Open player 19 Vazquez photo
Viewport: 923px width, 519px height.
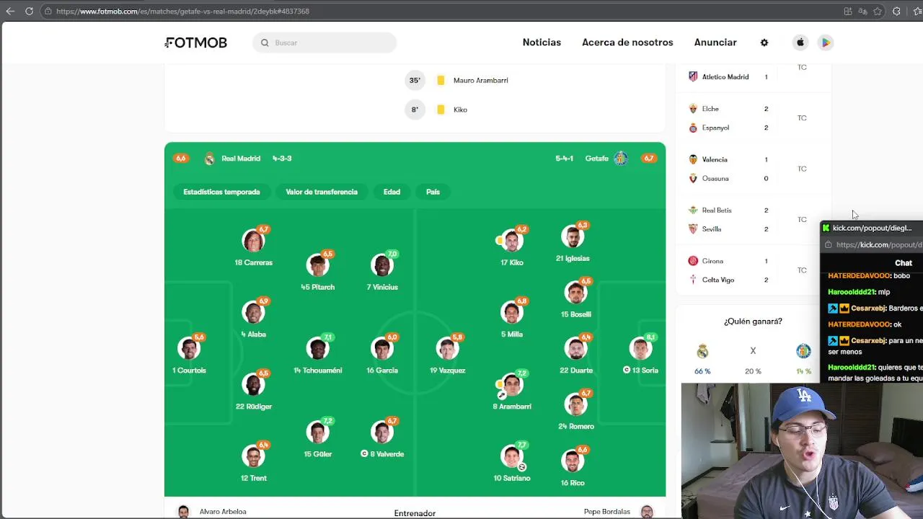447,349
